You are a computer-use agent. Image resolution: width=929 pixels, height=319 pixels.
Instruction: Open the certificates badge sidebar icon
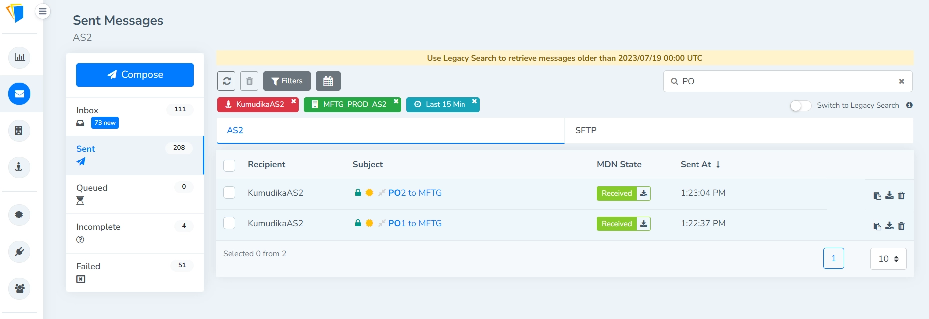pyautogui.click(x=19, y=215)
